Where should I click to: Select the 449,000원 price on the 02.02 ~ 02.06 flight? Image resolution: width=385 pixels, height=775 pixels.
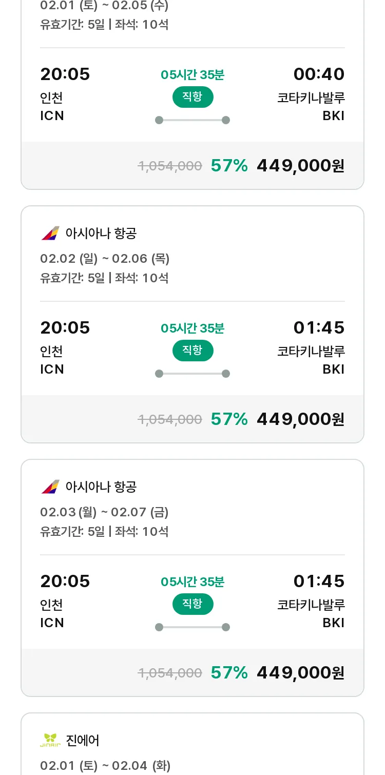(300, 419)
